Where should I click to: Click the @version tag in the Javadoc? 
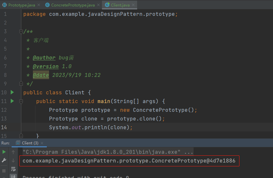point(45,67)
